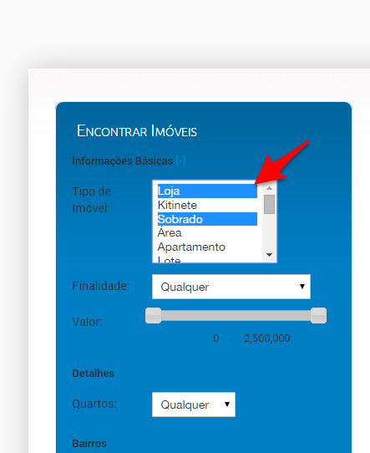Viewport: 370px width, 453px height.
Task: Select Loja in the property type list
Action: click(207, 191)
